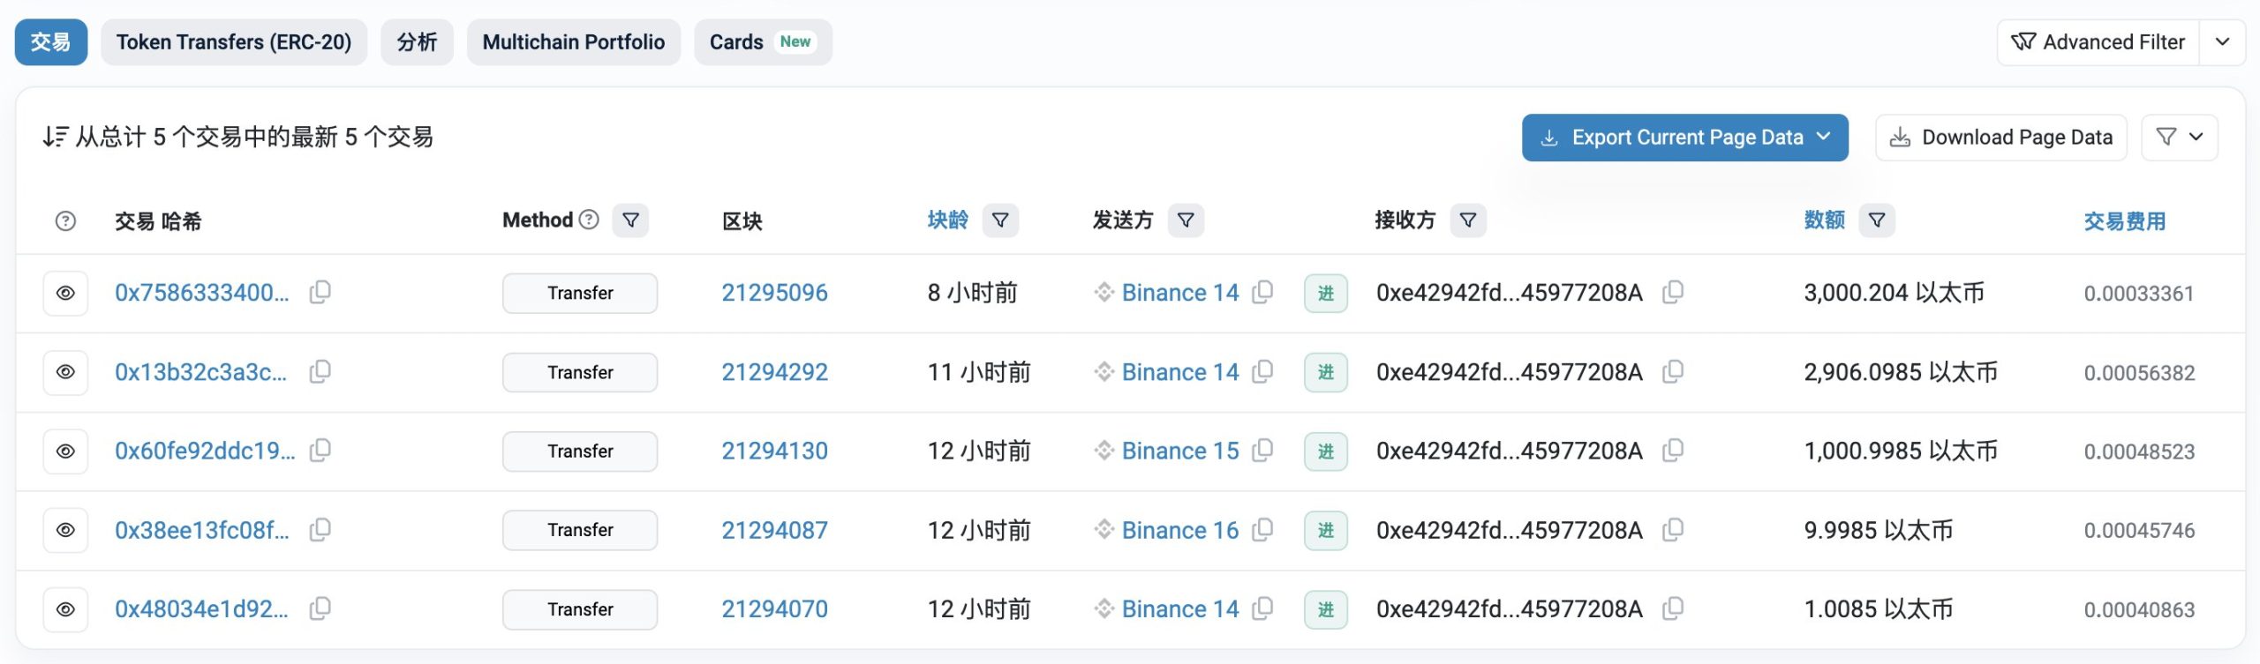This screenshot has width=2260, height=664.
Task: Copy transaction hash 0x7586333400
Action: pyautogui.click(x=320, y=292)
